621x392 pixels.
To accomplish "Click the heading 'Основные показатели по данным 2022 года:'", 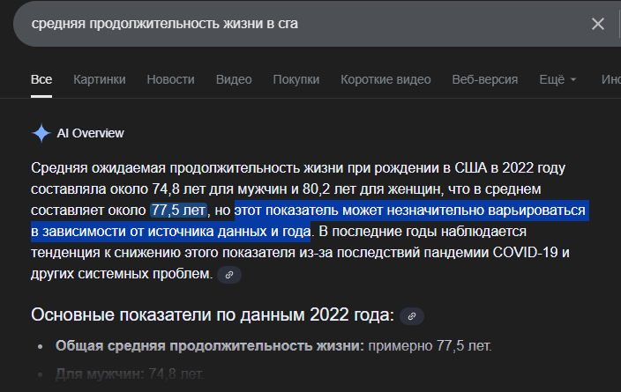I will pos(213,314).
